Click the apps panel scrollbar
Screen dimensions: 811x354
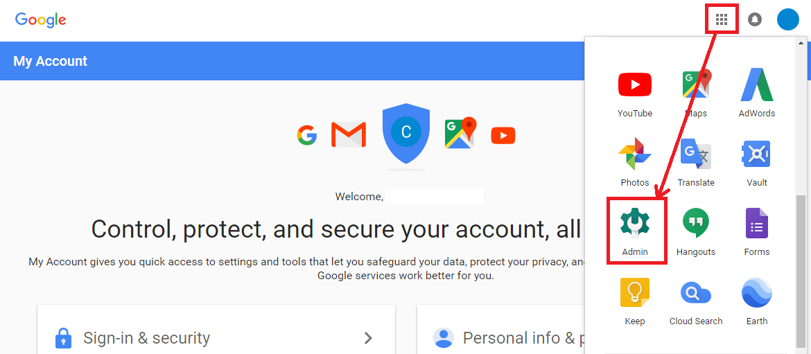click(x=801, y=270)
